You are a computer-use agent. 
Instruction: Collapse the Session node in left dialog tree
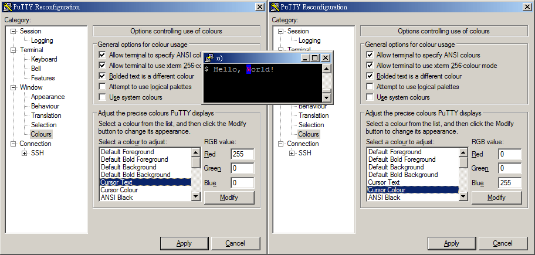point(13,32)
